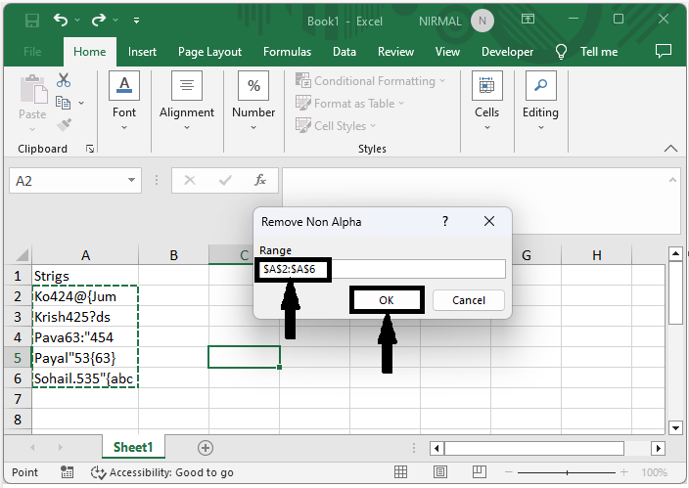689x488 pixels.
Task: Click the Select All corner triangle
Action: (22, 255)
